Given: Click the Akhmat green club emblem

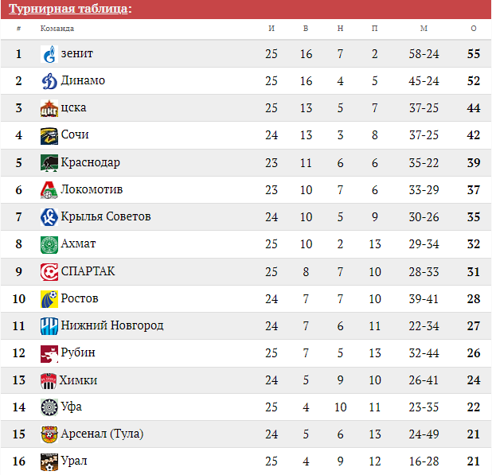Looking at the screenshot, I should pos(49,245).
